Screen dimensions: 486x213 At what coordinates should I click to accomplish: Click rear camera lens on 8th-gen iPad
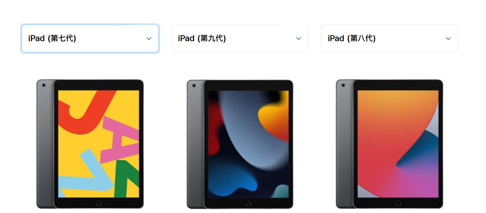coord(343,85)
